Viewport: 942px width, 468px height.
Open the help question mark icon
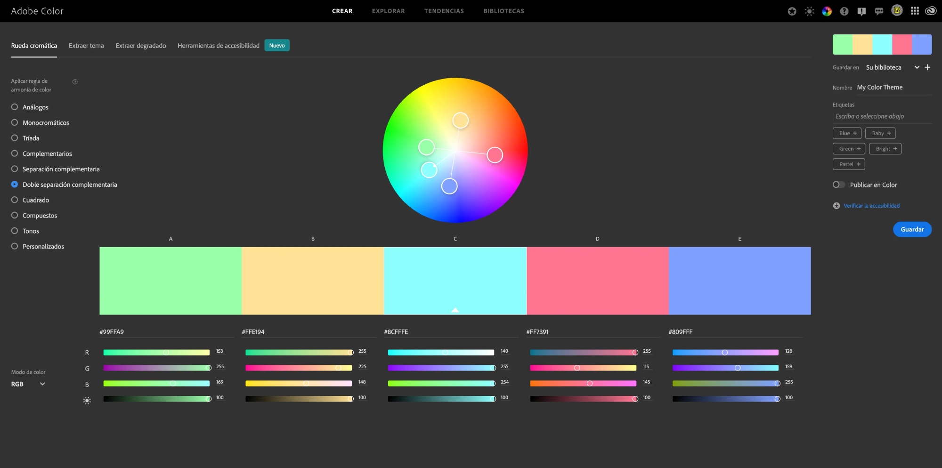tap(844, 11)
